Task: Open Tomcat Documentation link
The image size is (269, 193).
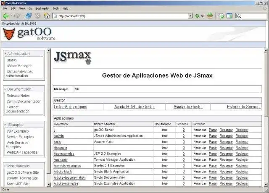Action: (x=18, y=109)
